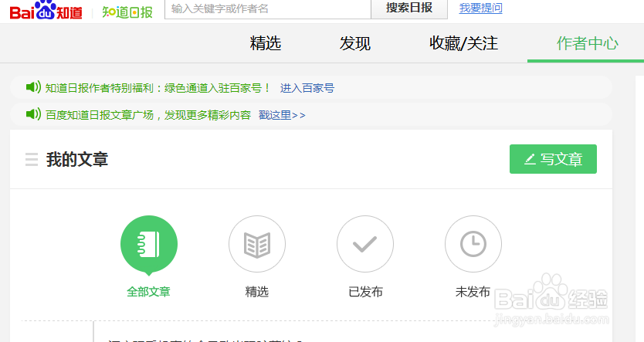The image size is (644, 342).
Task: Click the notice text about 绿色通道入驻百家号
Action: point(158,88)
